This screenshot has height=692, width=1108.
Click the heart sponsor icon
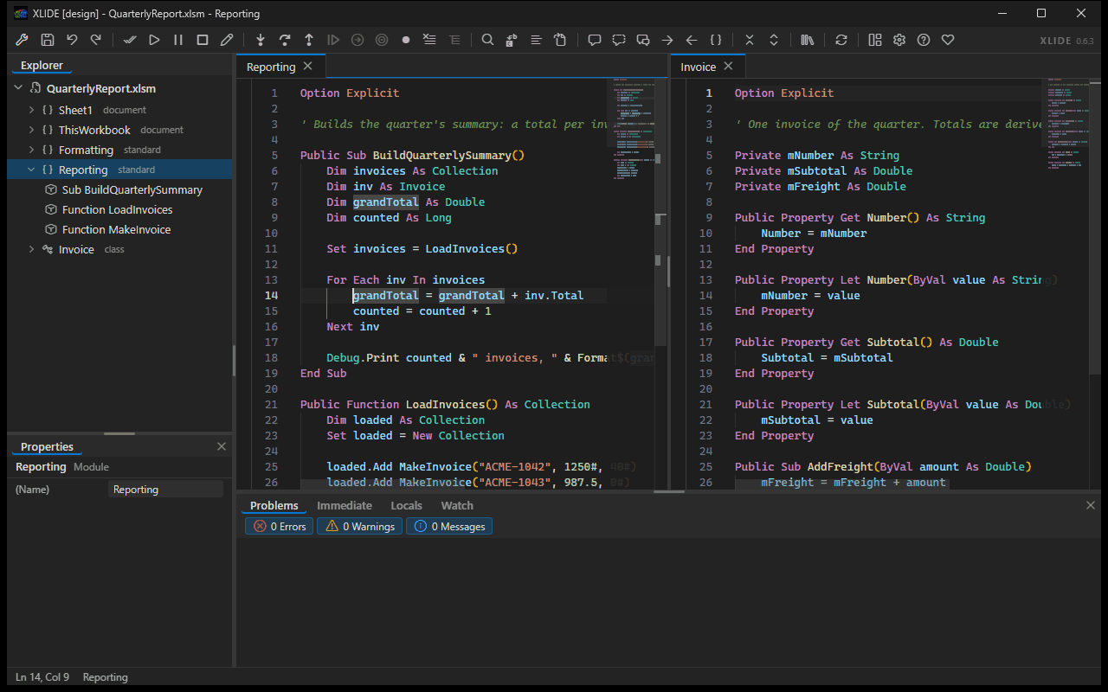[x=948, y=40]
